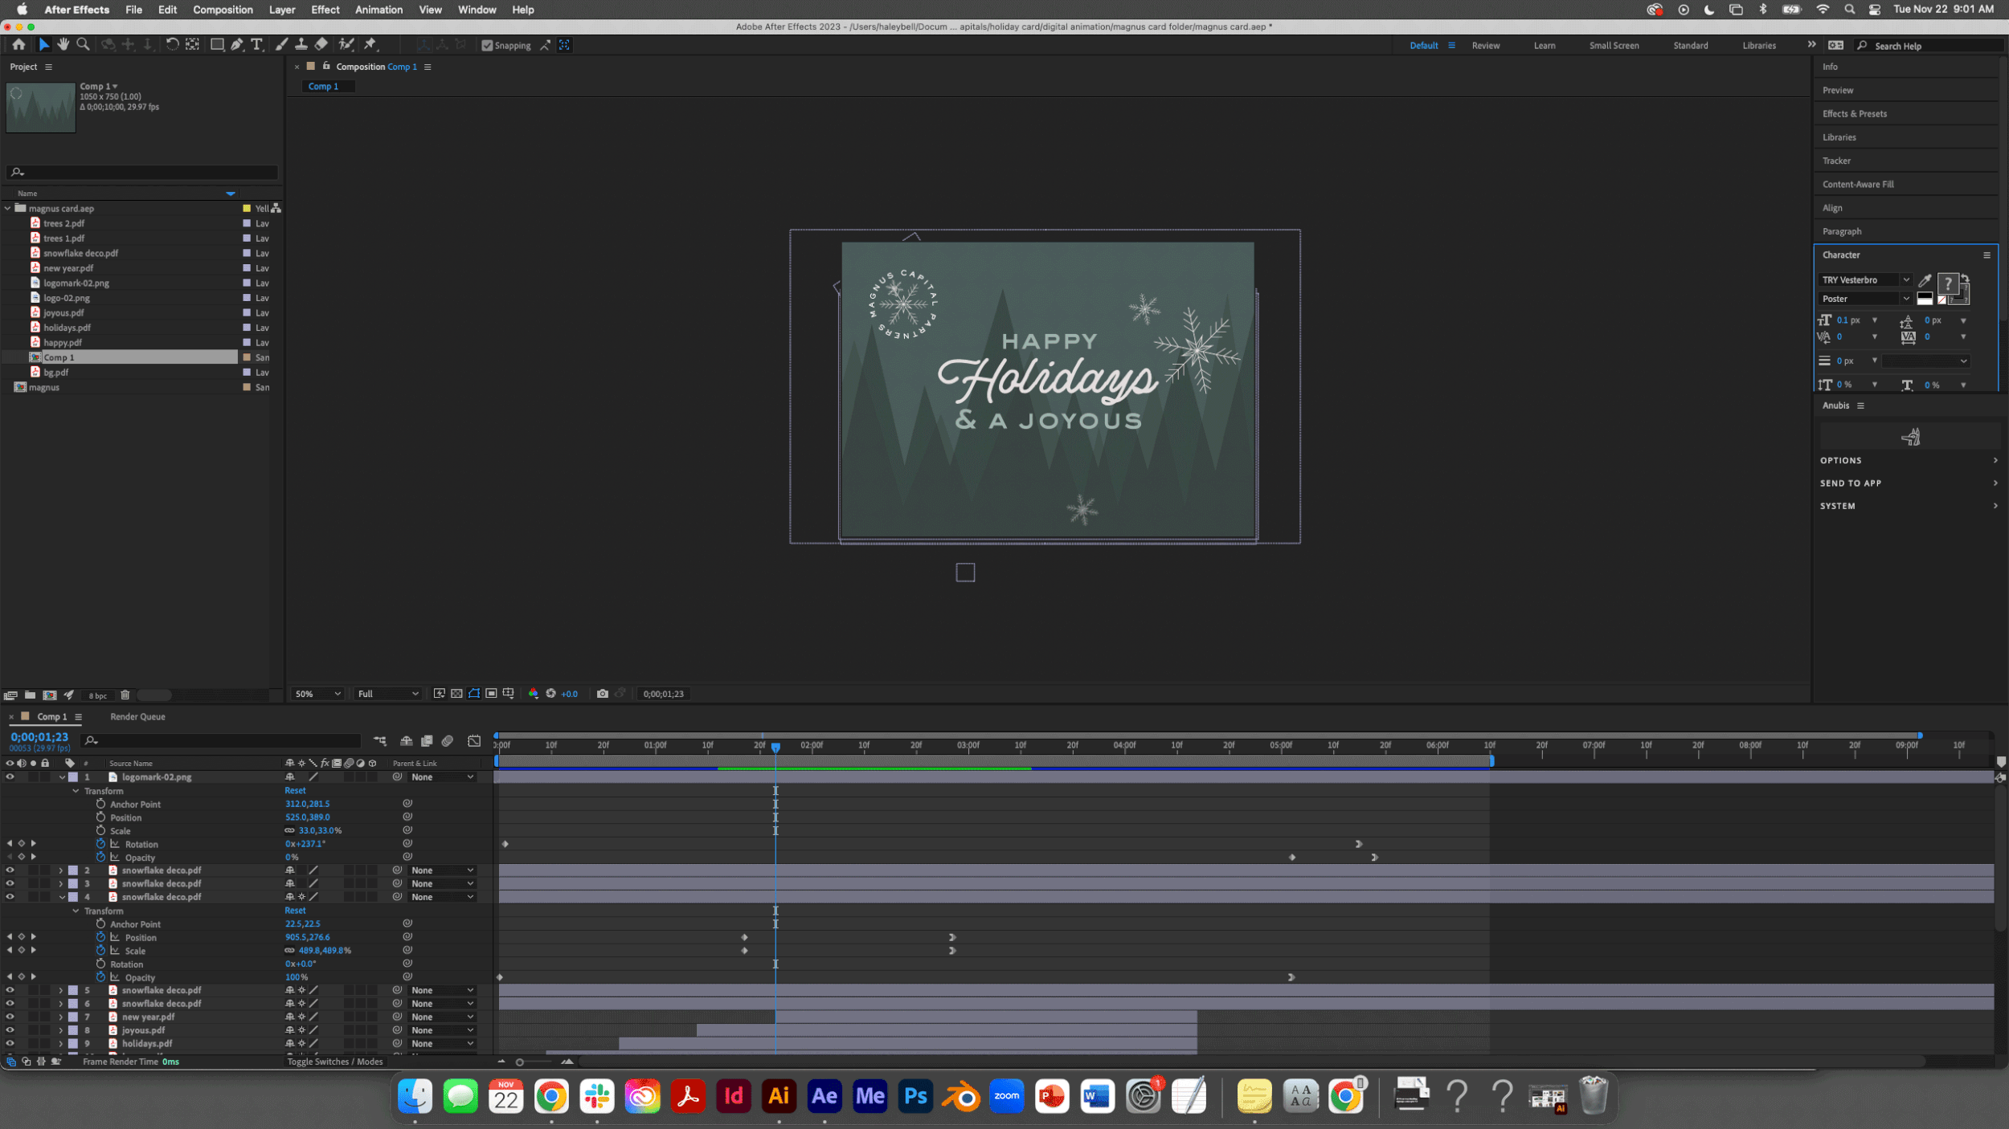
Task: Expand layer 2 snowflake deco.pdf
Action: click(x=61, y=870)
